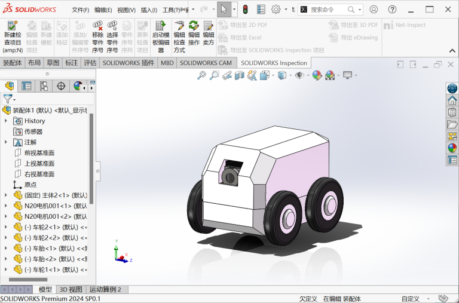This screenshot has width=459, height=303.
Task: Toggle the left panel collapse handle
Action: [x=98, y=172]
